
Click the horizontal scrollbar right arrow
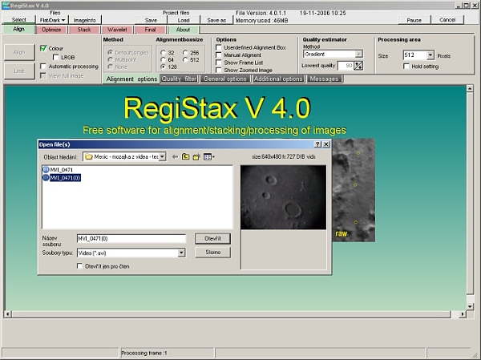tap(463, 314)
